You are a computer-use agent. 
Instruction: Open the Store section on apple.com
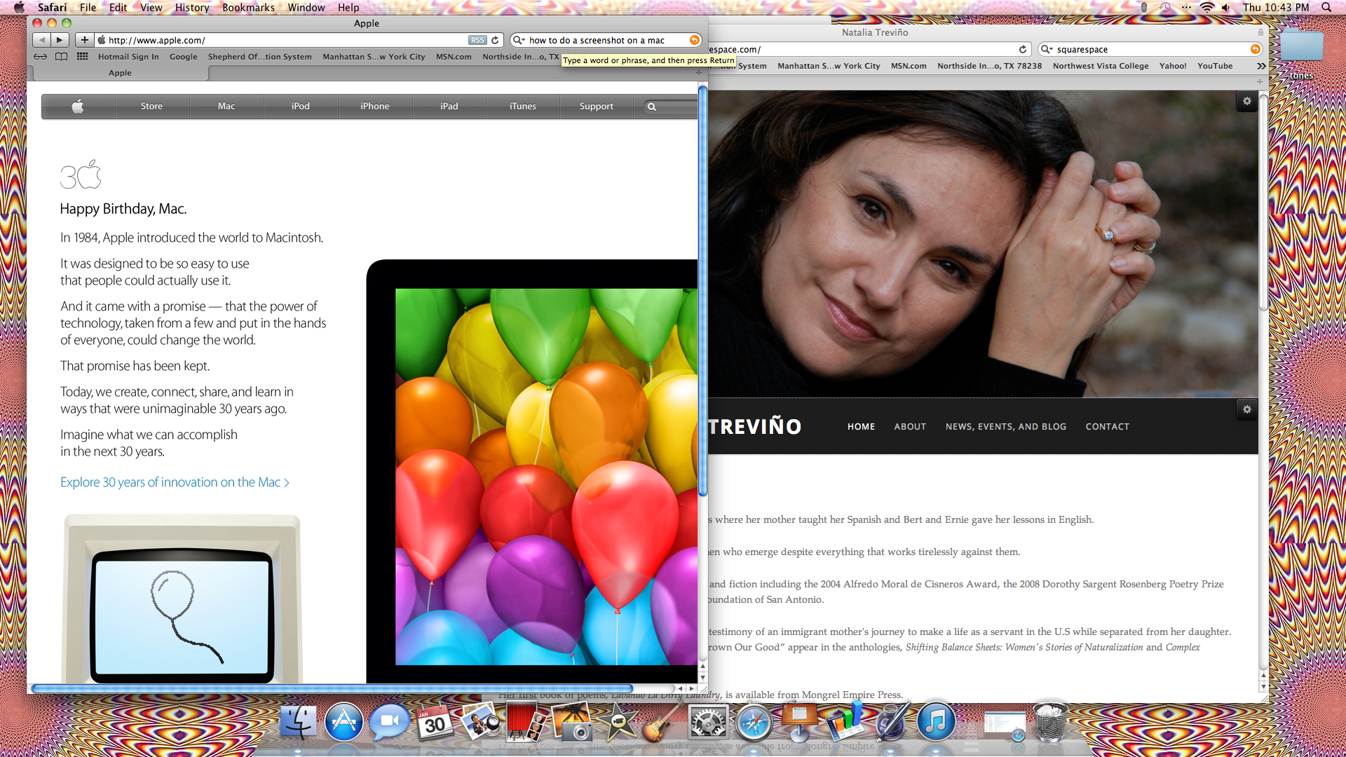tap(151, 107)
